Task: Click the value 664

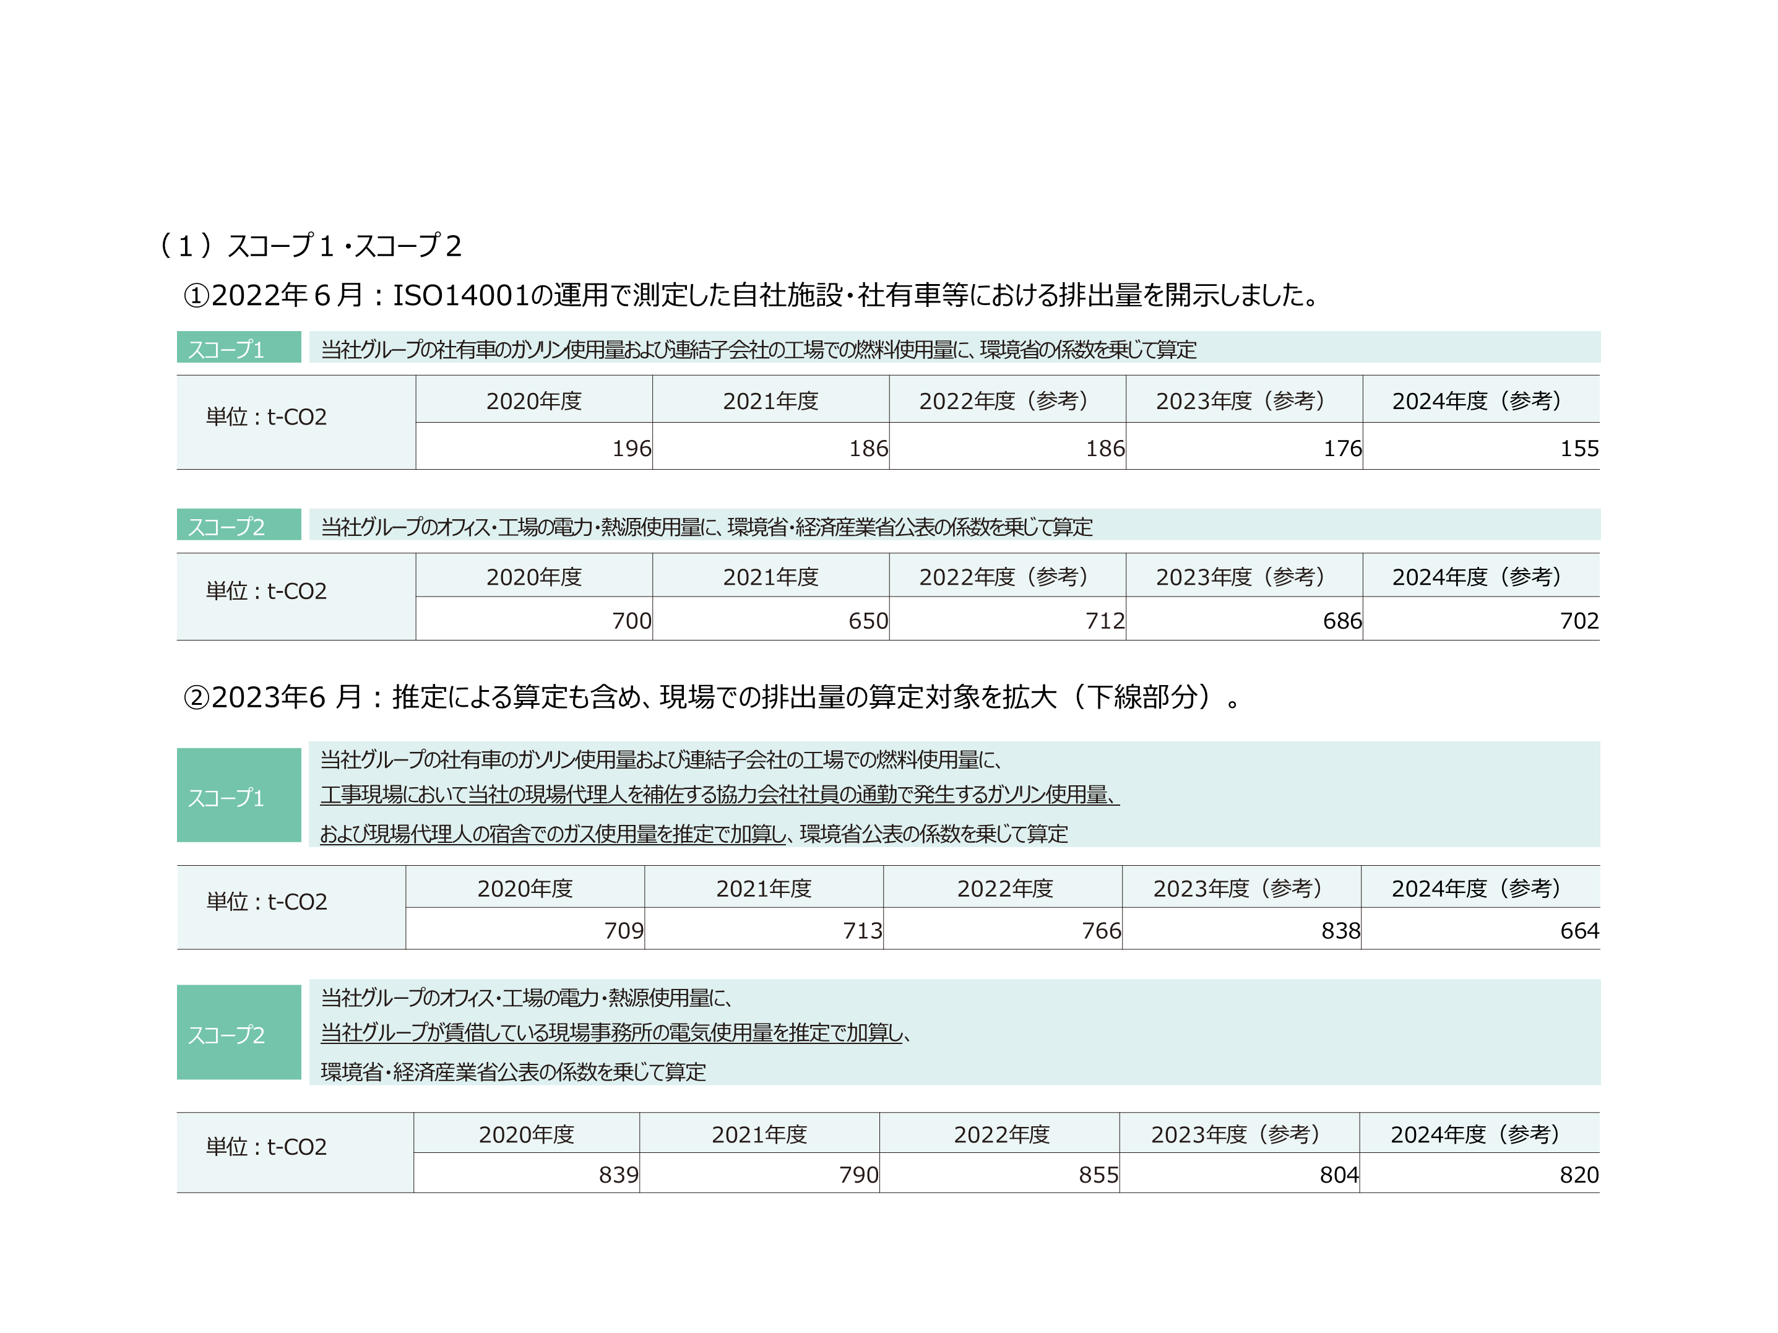Action: coord(1579,931)
